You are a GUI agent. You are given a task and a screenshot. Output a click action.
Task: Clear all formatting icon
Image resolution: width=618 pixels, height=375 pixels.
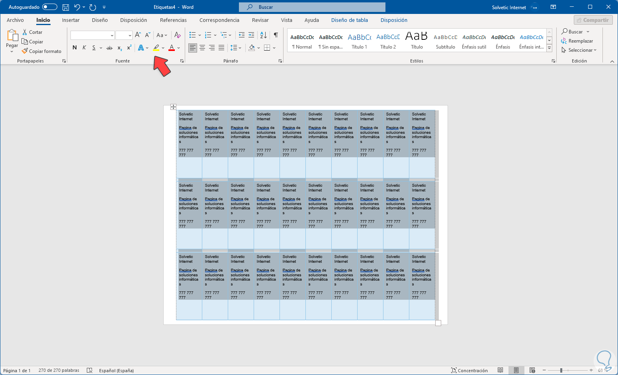(178, 35)
